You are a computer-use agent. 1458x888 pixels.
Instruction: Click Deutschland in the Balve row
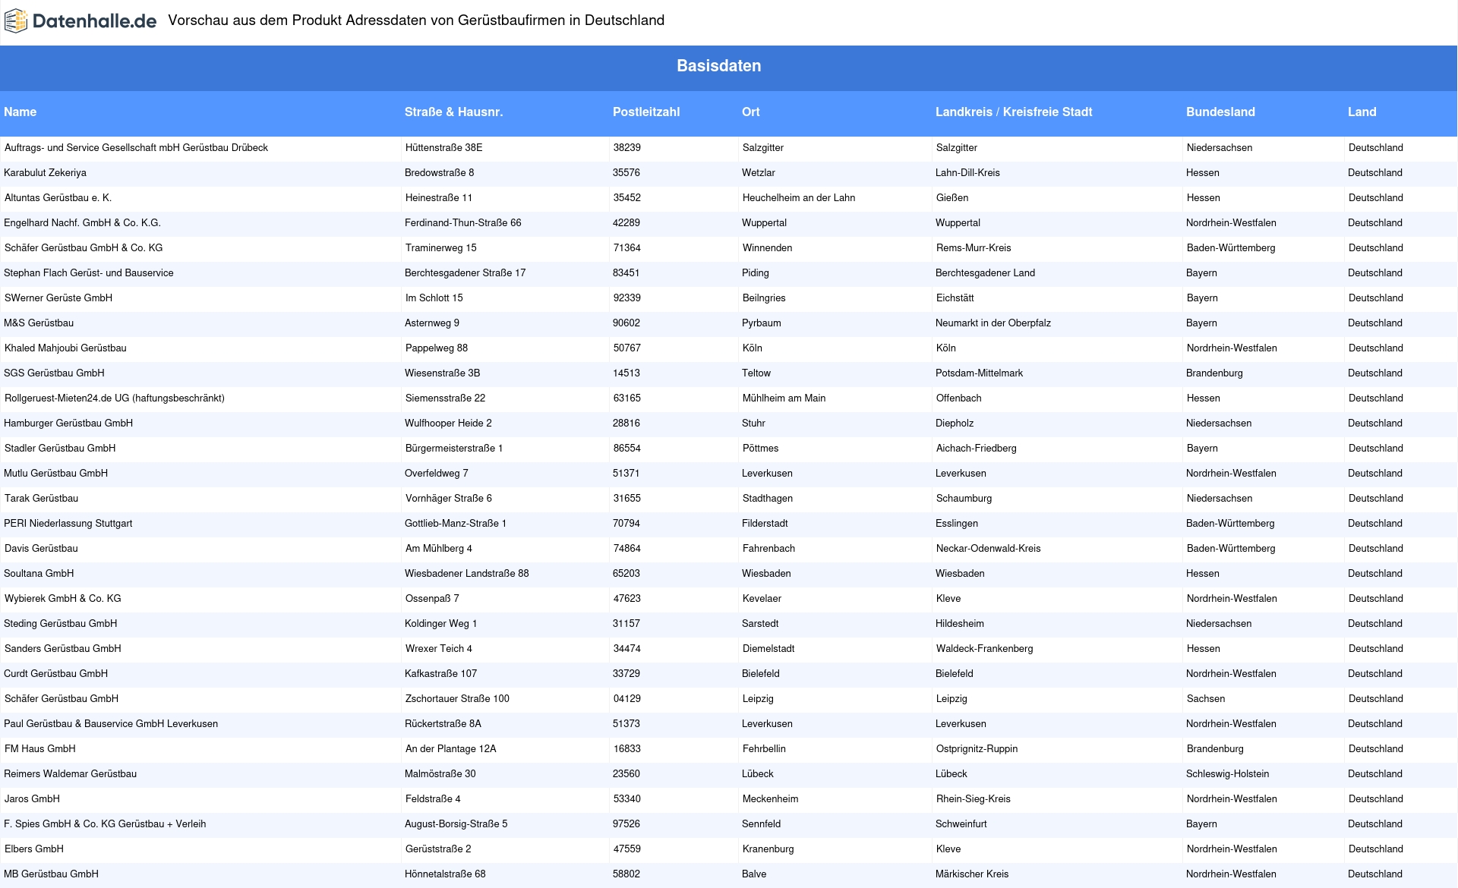point(1375,874)
